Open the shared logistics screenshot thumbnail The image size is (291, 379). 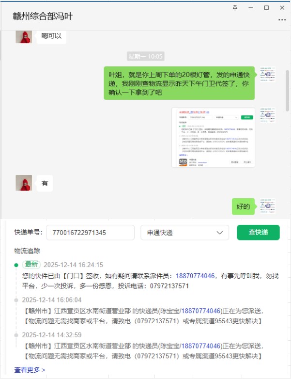coord(213,137)
